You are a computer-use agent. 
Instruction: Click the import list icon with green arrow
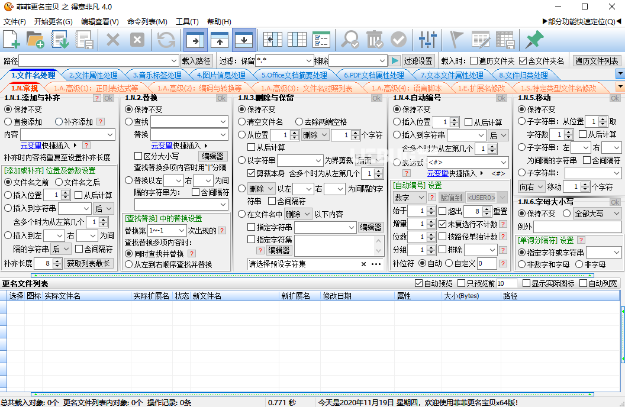[x=60, y=40]
